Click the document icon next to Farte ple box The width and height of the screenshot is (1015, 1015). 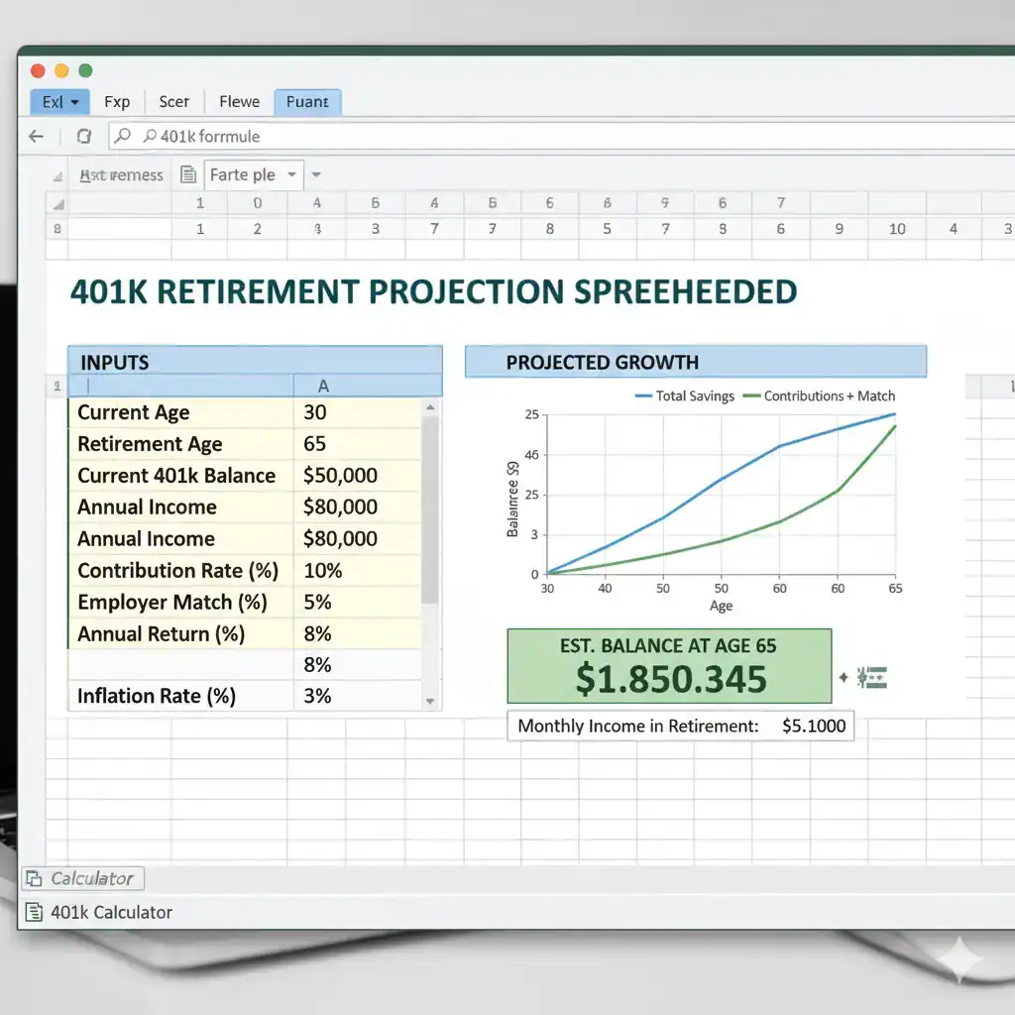click(x=188, y=174)
